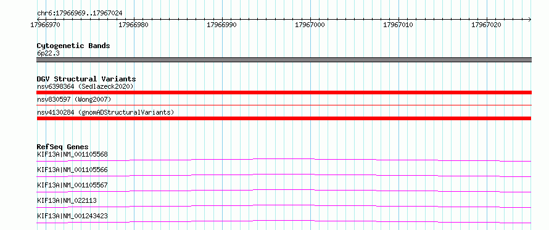Click ruler position 17966990
Viewport: 549px width, 230px height.
221,25
